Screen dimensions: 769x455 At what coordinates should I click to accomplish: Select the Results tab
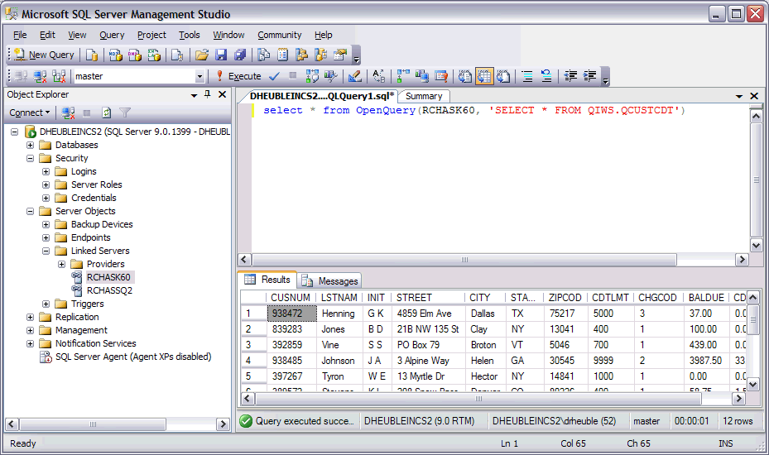(267, 280)
